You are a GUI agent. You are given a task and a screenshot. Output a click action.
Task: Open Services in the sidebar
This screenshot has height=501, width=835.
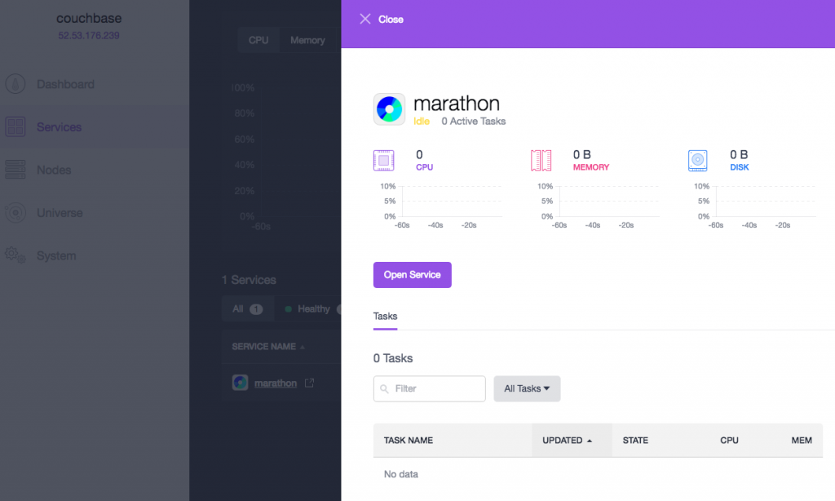59,126
